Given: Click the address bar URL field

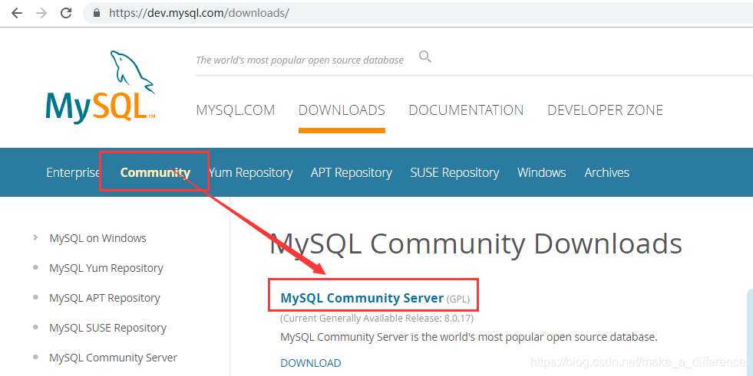Looking at the screenshot, I should click(418, 13).
